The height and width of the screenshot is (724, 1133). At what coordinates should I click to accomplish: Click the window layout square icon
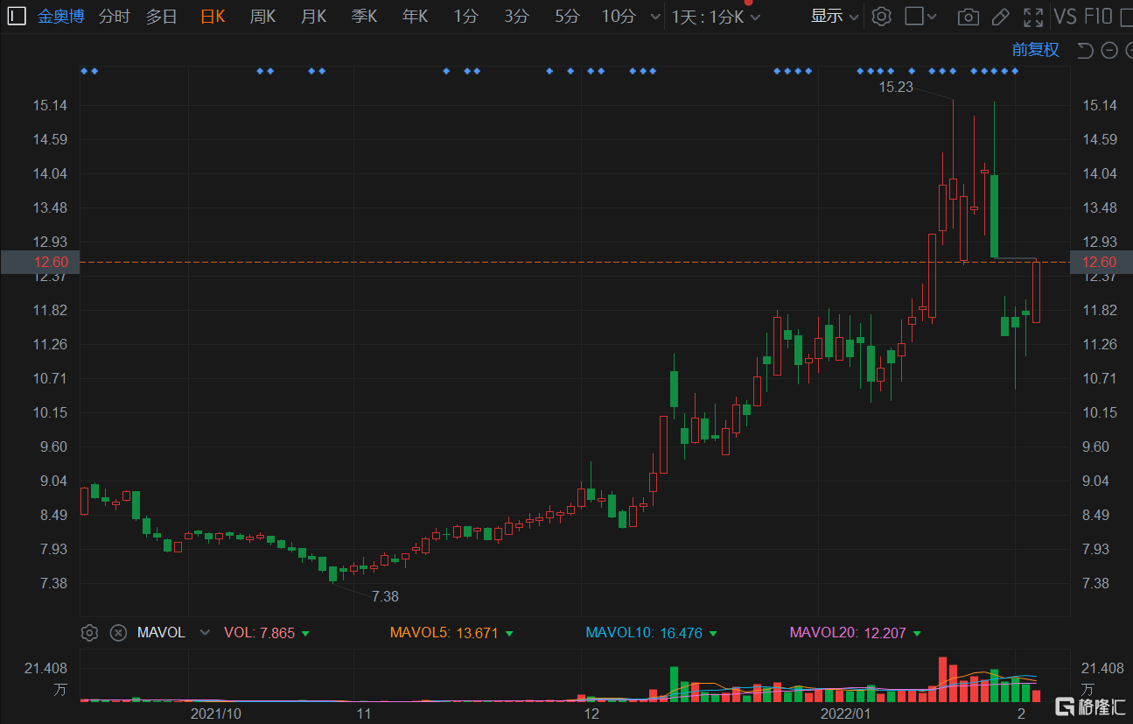point(913,16)
